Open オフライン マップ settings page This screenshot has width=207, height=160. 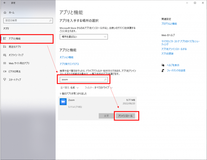16,55
